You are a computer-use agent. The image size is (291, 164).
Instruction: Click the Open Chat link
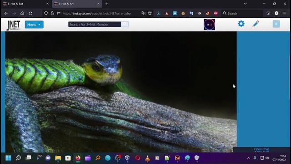click(261, 149)
